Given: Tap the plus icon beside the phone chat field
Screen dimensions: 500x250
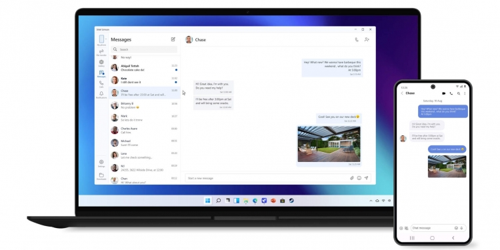Looking at the screenshot, I should pyautogui.click(x=401, y=228).
